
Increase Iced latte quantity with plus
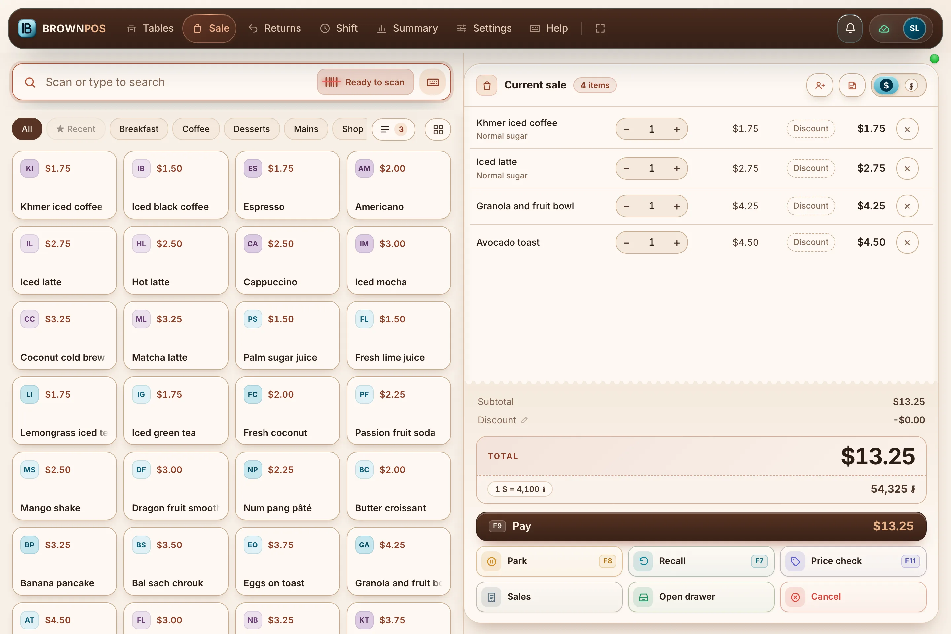(677, 169)
